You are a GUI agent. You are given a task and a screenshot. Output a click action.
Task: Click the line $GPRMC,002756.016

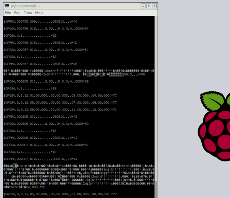click(x=40, y=43)
